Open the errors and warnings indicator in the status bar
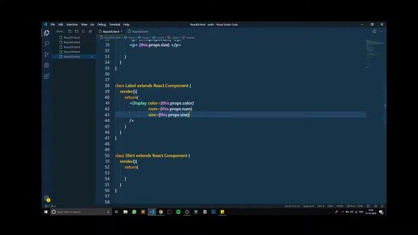The width and height of the screenshot is (418, 235). pyautogui.click(x=50, y=206)
